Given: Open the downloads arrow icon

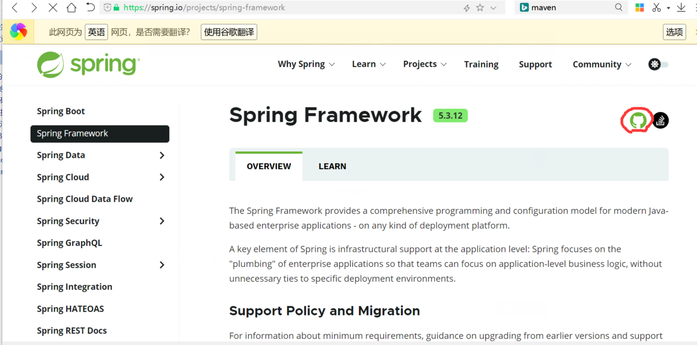Looking at the screenshot, I should (x=681, y=8).
